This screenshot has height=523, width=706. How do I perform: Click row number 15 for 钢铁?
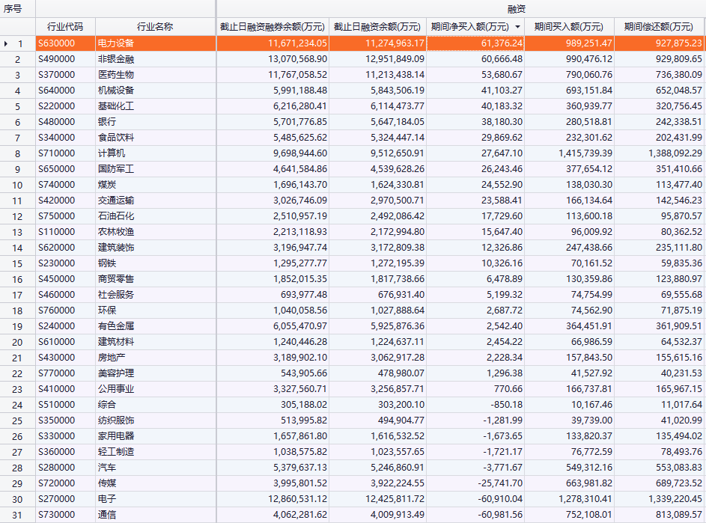click(x=17, y=263)
